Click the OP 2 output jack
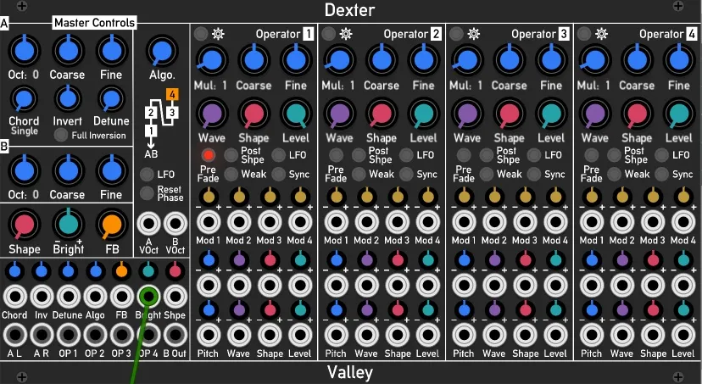The width and height of the screenshot is (702, 384). coord(95,335)
